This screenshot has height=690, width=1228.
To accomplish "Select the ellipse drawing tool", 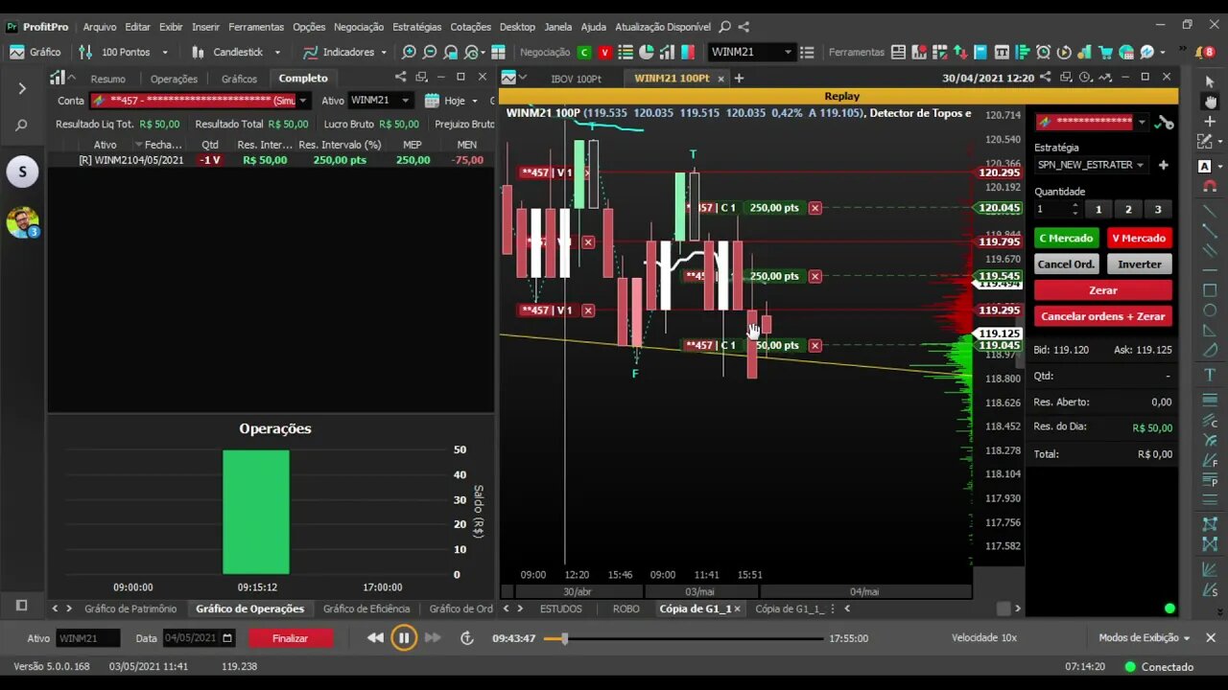I will pyautogui.click(x=1210, y=310).
